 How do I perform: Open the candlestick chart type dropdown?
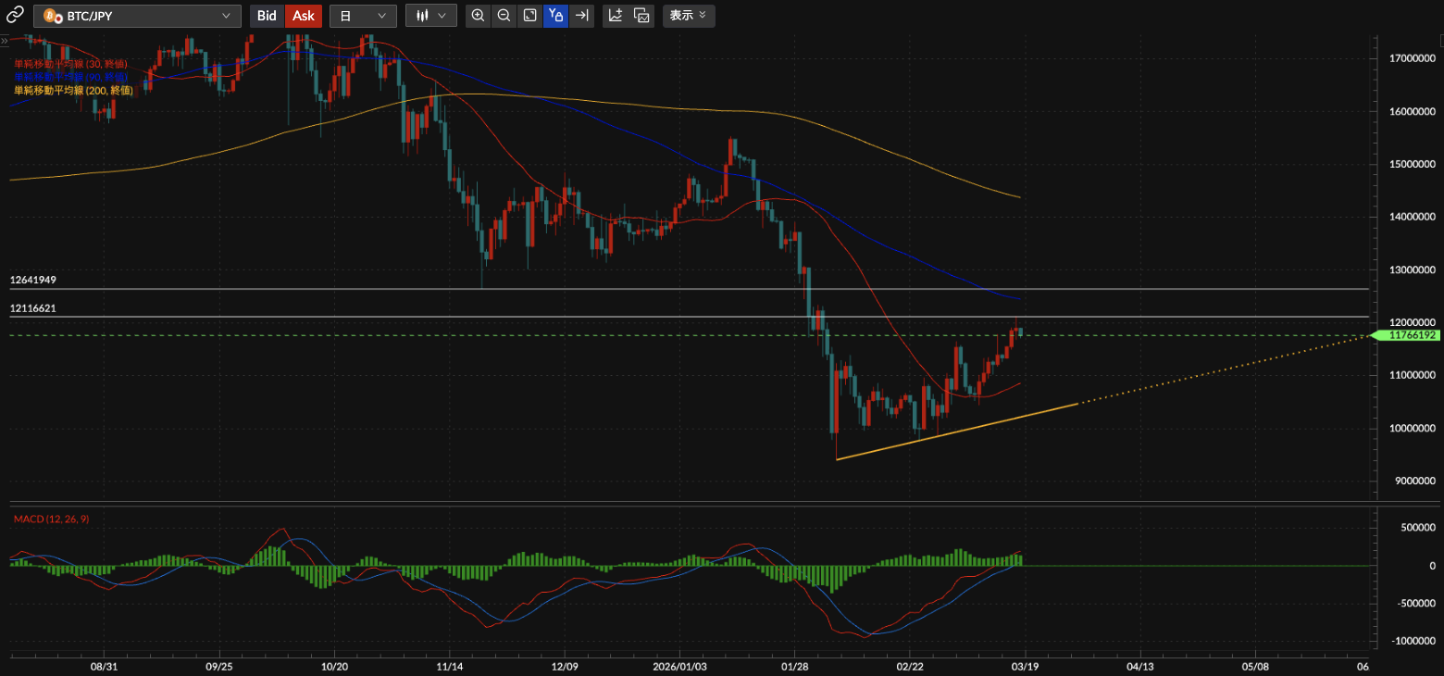(x=431, y=16)
